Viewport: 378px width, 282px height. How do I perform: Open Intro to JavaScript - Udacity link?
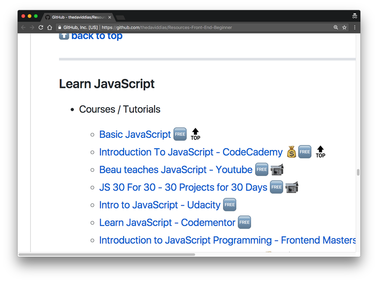tap(160, 205)
